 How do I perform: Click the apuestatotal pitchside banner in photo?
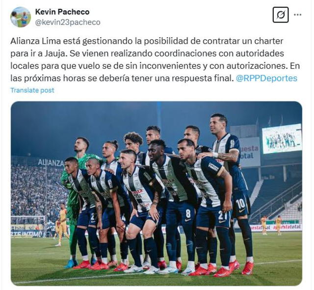coord(276,227)
